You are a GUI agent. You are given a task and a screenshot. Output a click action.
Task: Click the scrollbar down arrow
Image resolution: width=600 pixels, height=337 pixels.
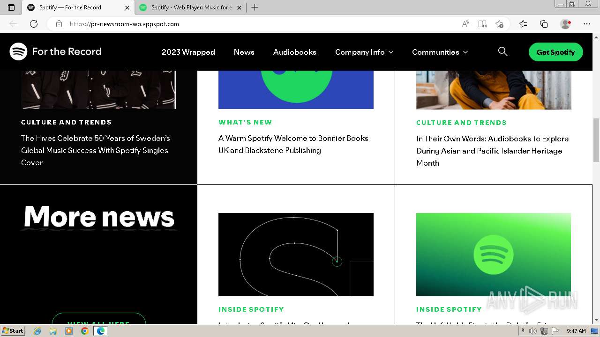(x=596, y=320)
